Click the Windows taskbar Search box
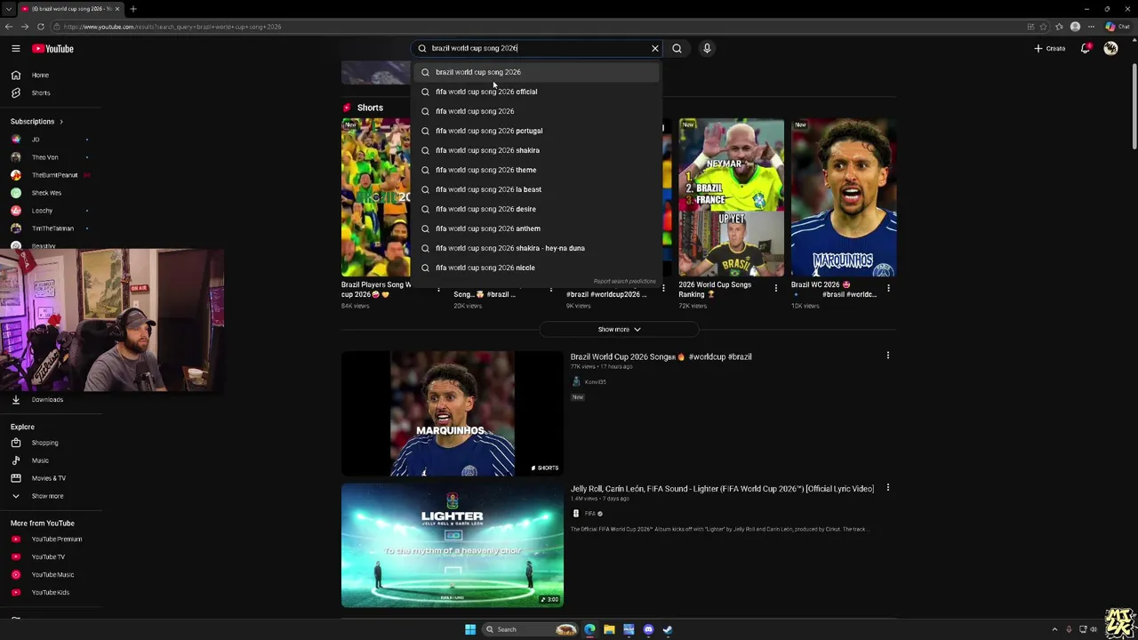This screenshot has height=640, width=1138. (x=530, y=629)
